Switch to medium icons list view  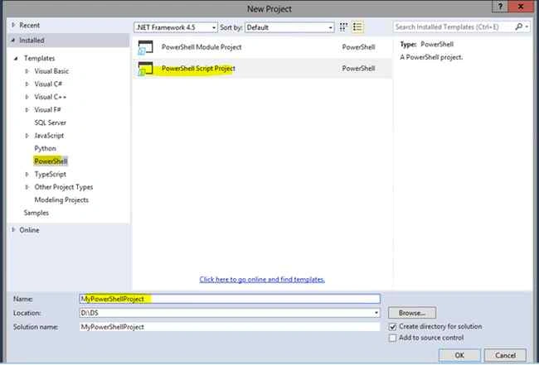click(357, 27)
